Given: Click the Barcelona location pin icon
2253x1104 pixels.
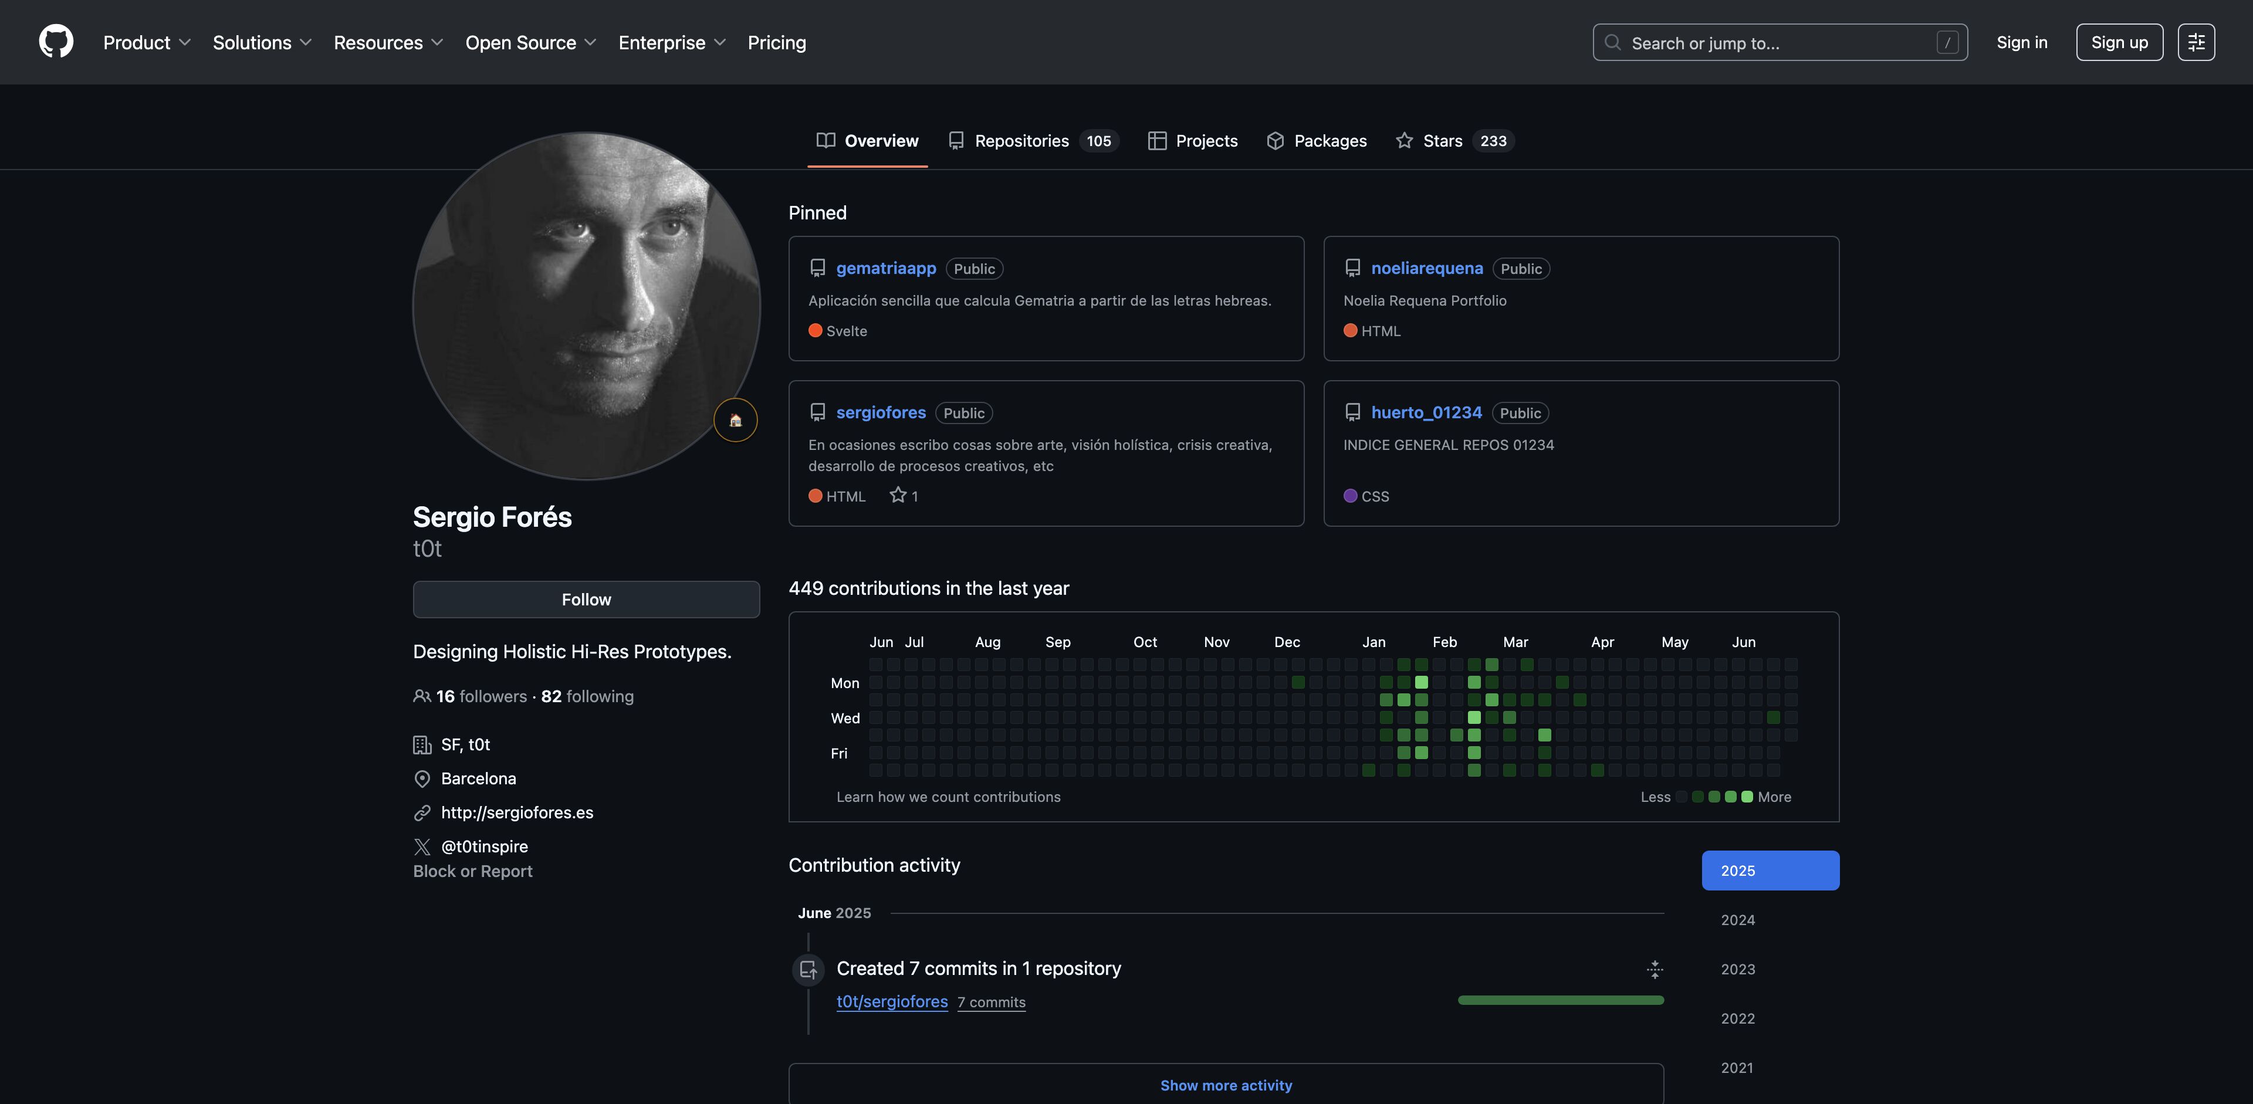Looking at the screenshot, I should 422,778.
